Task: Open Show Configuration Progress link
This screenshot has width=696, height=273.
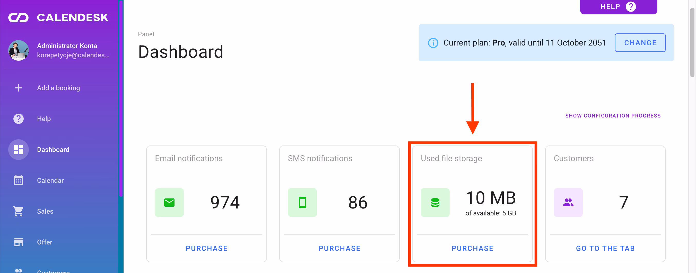Action: tap(613, 116)
